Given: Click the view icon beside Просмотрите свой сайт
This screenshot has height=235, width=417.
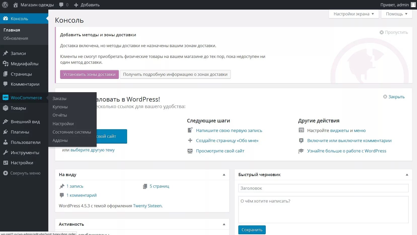Looking at the screenshot, I should [190, 151].
